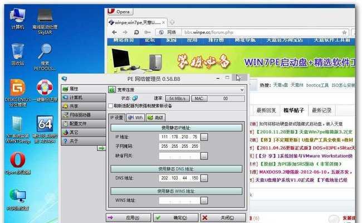Toggle 使用静态 DNS 地址 button
The width and height of the screenshot is (362, 223).
click(x=177, y=169)
